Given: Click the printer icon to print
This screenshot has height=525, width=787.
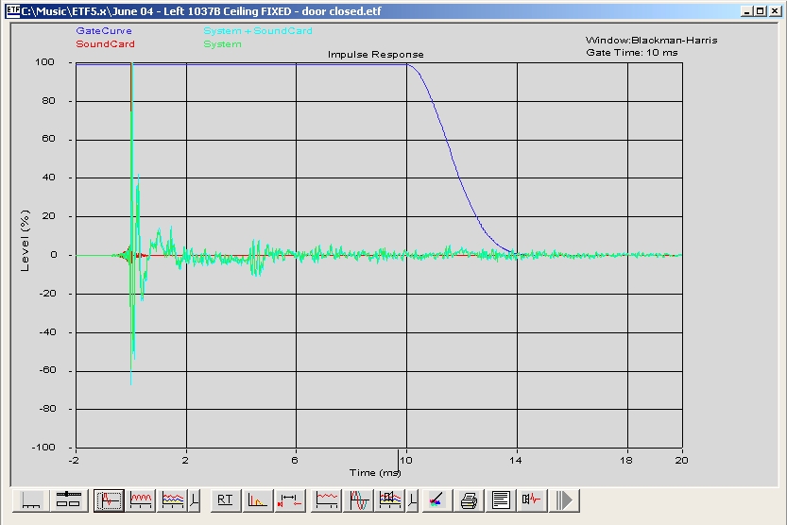Looking at the screenshot, I should click(468, 500).
